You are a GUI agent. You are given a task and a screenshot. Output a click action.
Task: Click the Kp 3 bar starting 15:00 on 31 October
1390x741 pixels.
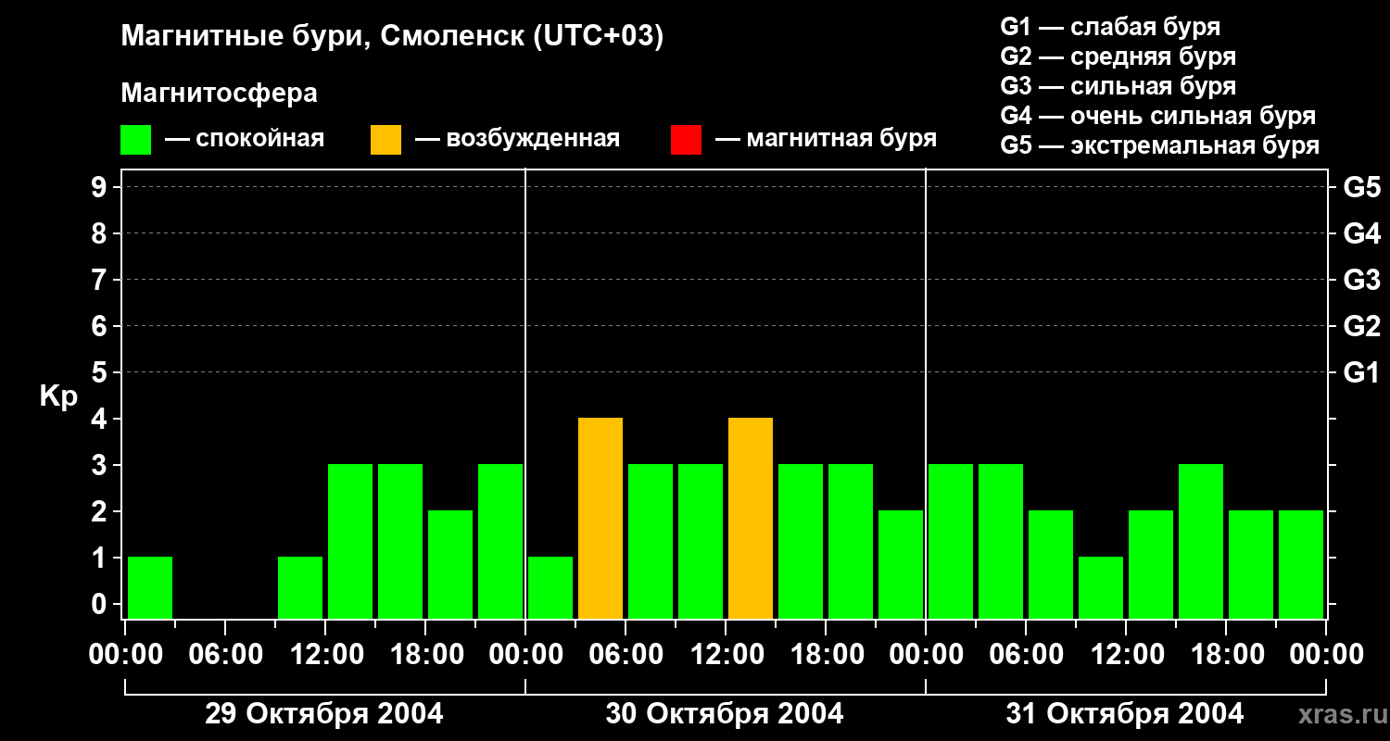[1201, 542]
